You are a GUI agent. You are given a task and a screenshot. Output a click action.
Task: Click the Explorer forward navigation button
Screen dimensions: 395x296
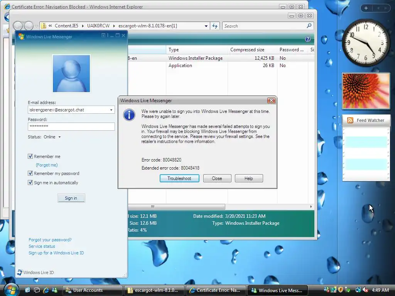pyautogui.click(x=29, y=26)
